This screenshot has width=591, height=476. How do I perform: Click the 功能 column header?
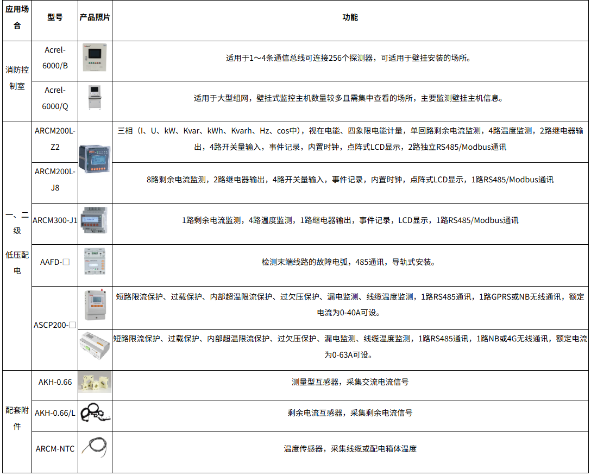pos(350,17)
